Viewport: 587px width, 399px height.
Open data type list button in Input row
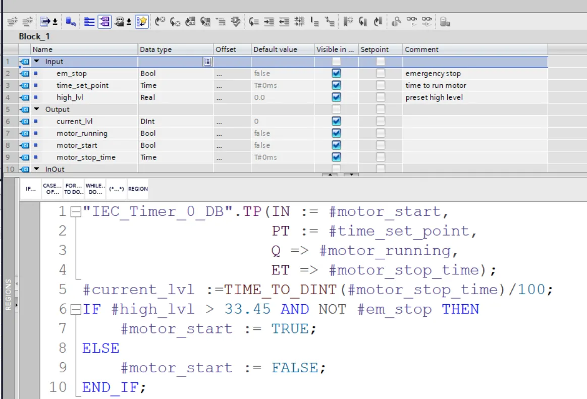pyautogui.click(x=207, y=62)
